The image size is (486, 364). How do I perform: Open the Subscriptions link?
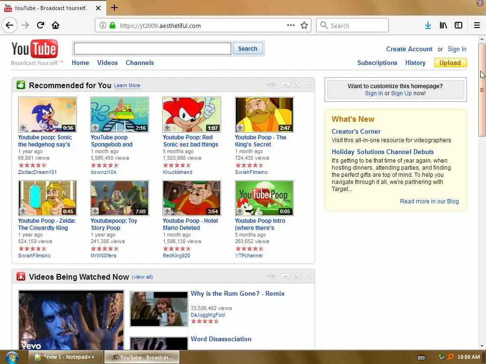(x=377, y=63)
